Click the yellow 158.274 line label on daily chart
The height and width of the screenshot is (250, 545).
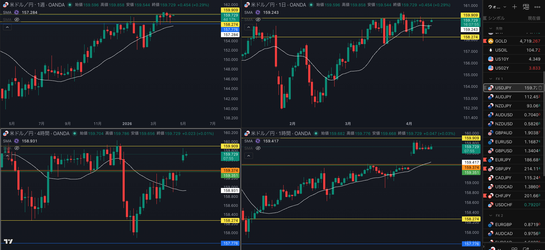point(470,37)
